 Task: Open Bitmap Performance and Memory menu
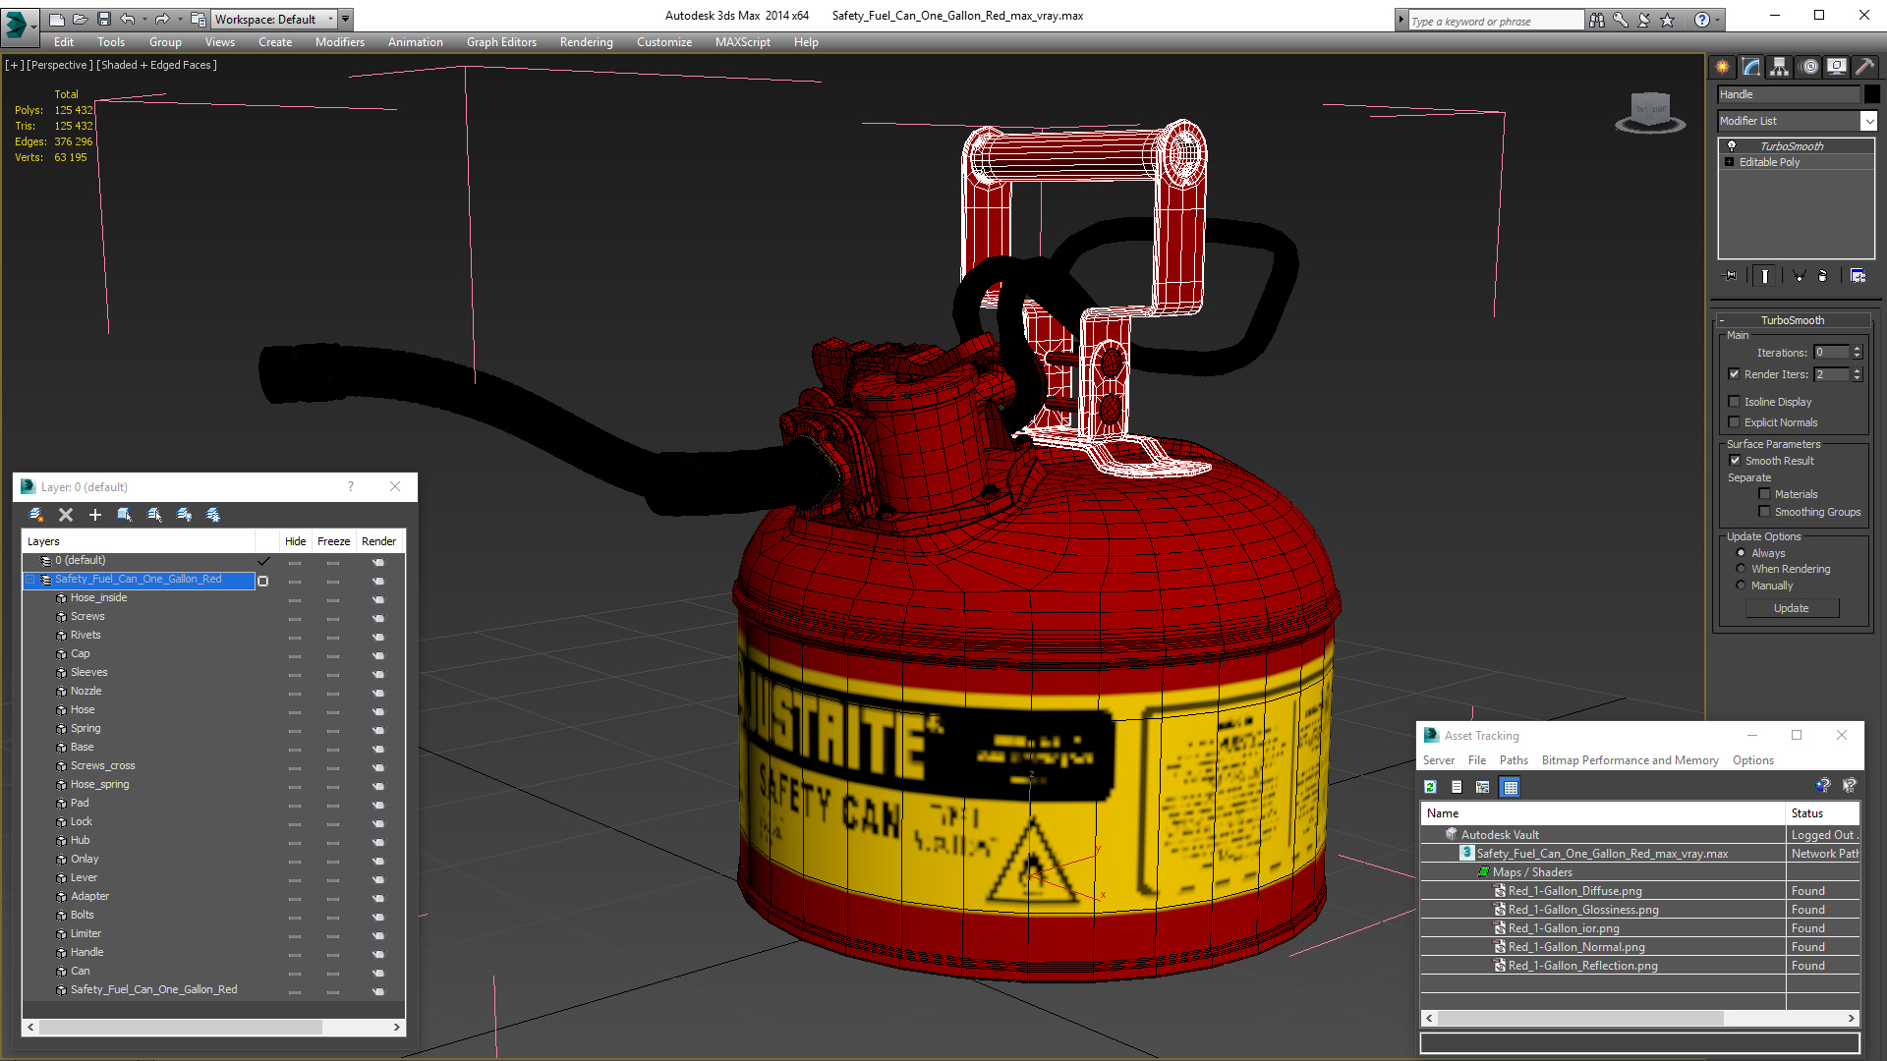(1630, 760)
